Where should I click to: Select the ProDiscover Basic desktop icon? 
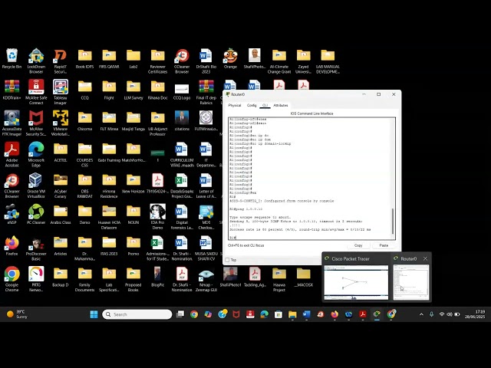36,248
